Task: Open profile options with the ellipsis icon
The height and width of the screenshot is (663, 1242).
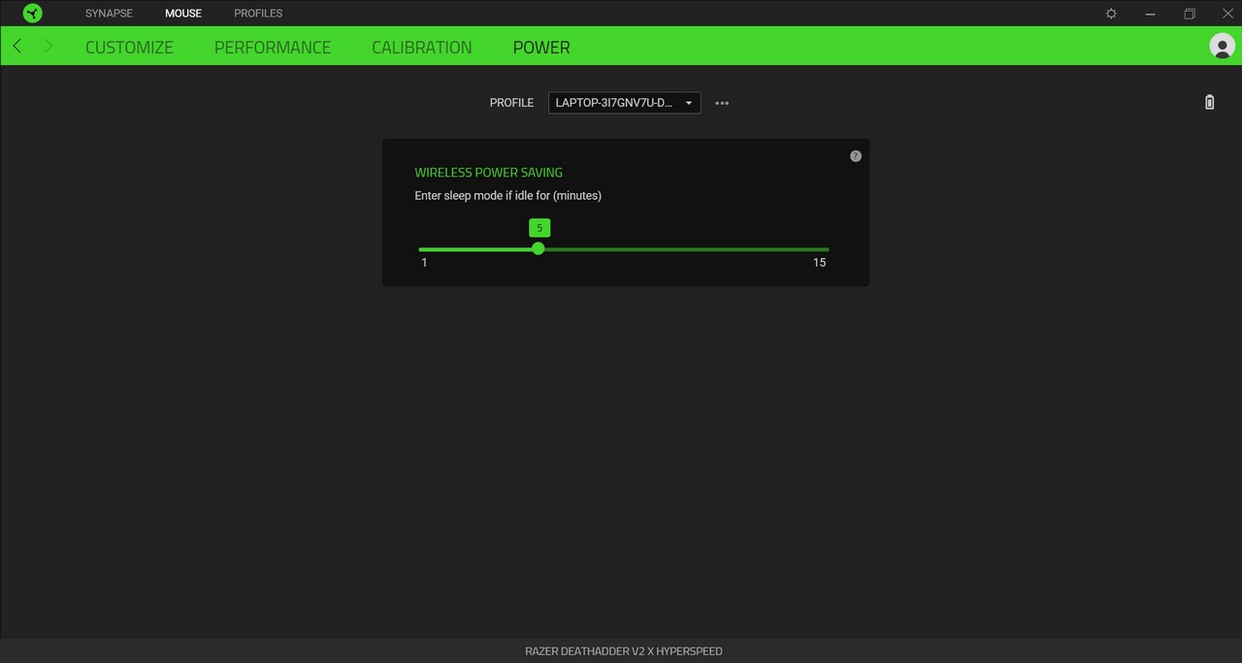Action: (x=722, y=102)
